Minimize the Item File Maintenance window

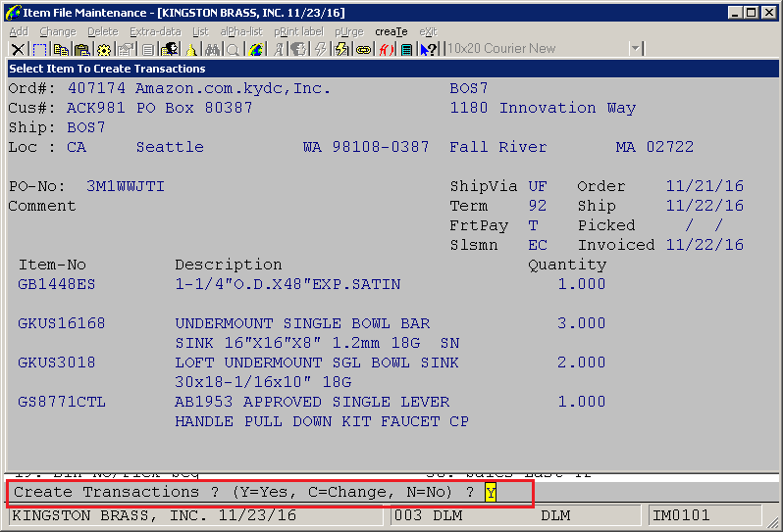pyautogui.click(x=735, y=13)
